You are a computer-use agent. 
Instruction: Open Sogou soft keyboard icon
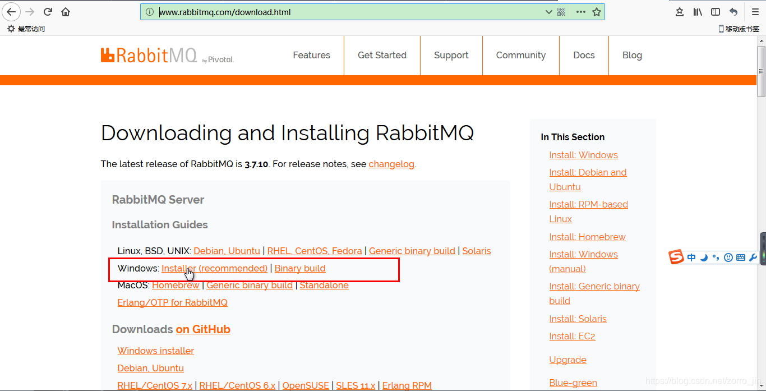[x=741, y=257]
